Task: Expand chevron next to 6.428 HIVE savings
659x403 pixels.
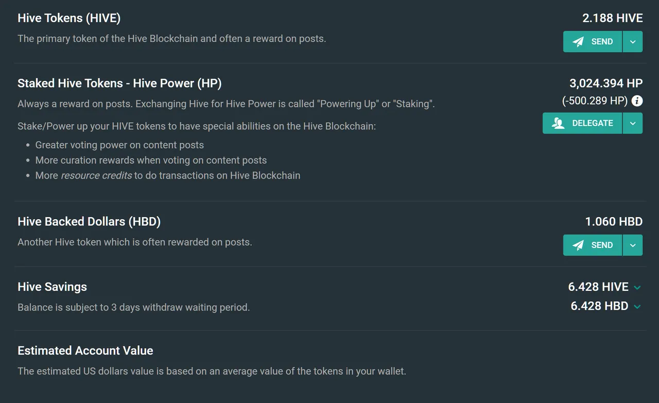Action: point(637,287)
